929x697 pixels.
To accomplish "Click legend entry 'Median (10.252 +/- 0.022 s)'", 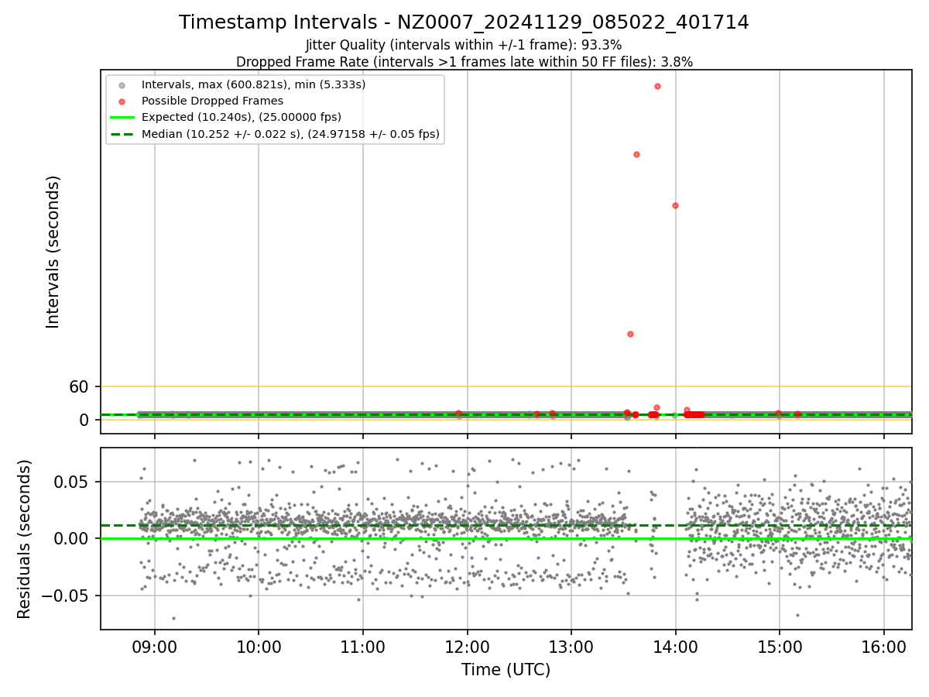I will 290,134.
